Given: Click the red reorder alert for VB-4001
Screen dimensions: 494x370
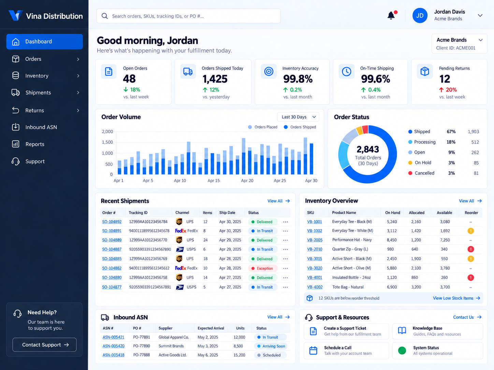Looking at the screenshot, I should (471, 278).
